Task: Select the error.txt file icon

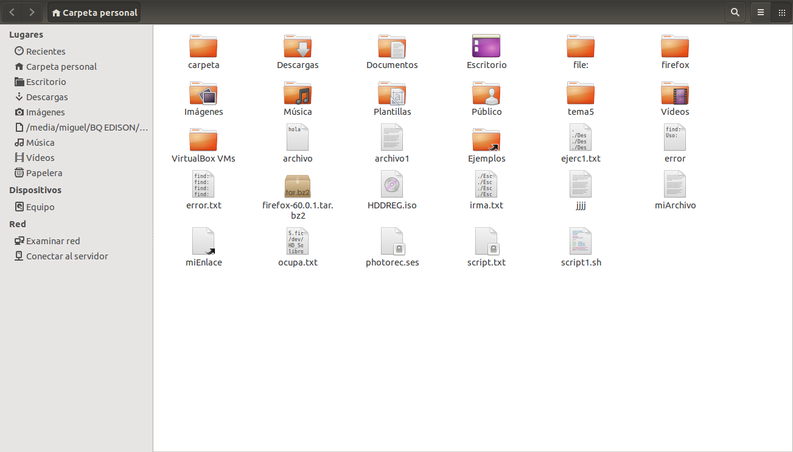Action: [203, 184]
